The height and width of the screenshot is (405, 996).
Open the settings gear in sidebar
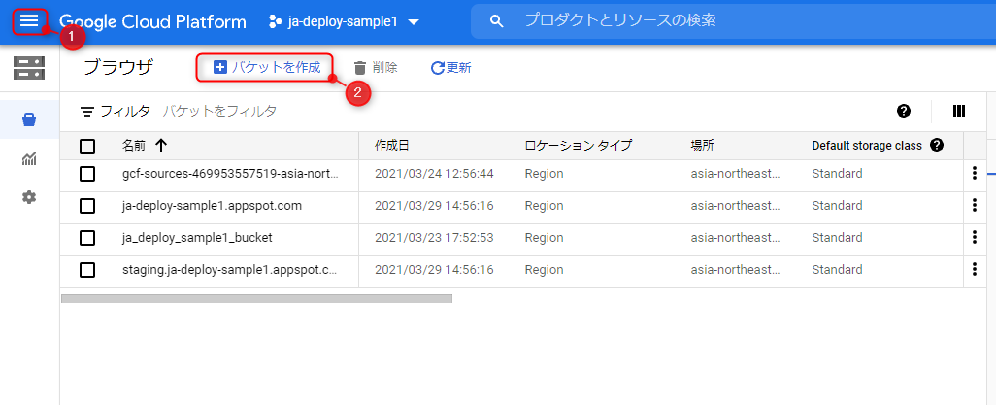coord(29,197)
